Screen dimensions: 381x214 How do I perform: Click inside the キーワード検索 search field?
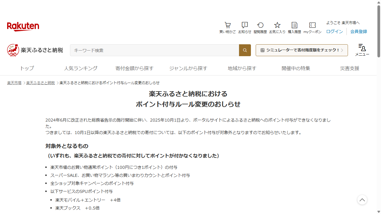[154, 50]
